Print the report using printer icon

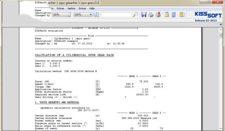pos(151,14)
